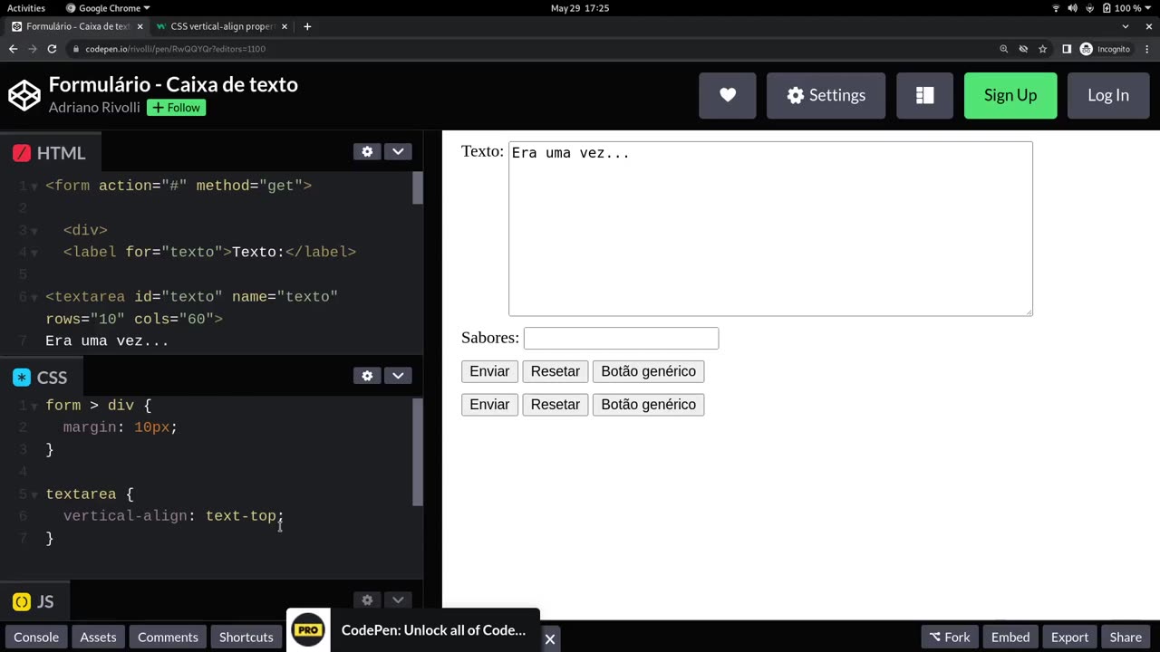This screenshot has height=652, width=1160.
Task: Close the CSS vertical-align property tab
Action: tap(285, 26)
